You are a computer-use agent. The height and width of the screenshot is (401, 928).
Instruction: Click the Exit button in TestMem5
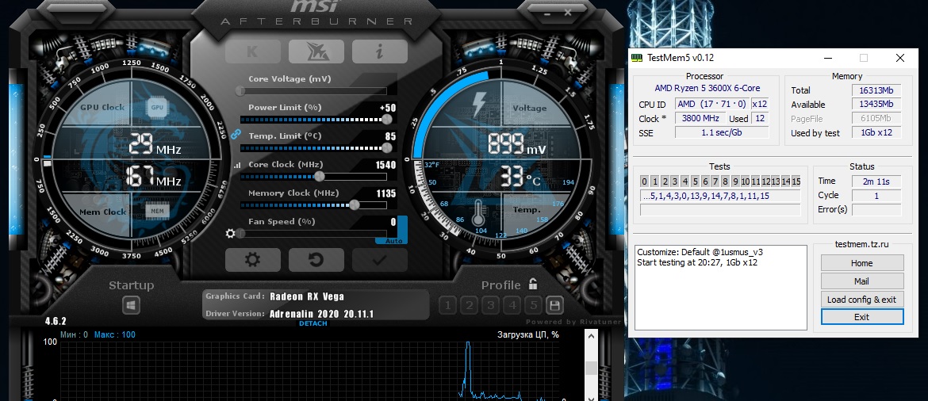(x=861, y=317)
